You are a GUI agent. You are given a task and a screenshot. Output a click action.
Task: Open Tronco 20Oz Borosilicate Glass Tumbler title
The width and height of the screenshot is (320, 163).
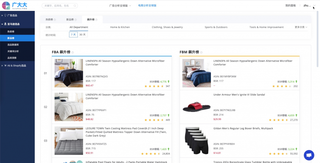pos(252,162)
